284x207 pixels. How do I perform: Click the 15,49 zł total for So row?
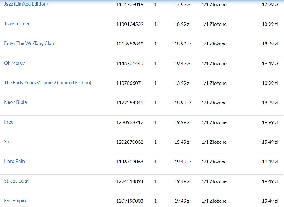coord(270,142)
